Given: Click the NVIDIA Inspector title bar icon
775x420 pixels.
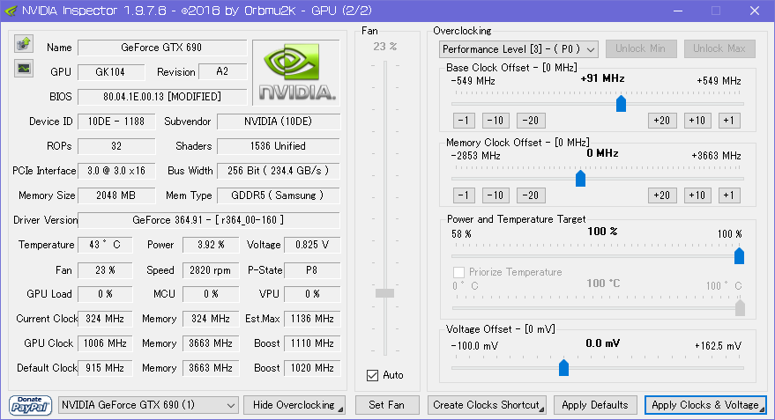Looking at the screenshot, I should point(10,11).
